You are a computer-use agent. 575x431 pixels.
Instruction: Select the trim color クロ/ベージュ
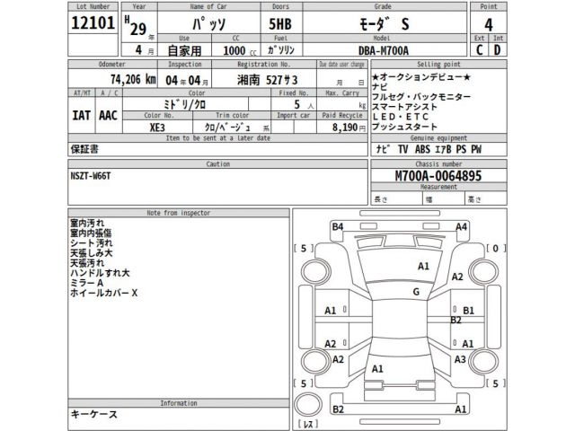[227, 128]
